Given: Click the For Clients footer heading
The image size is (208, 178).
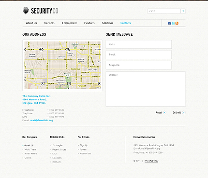Looking at the screenshot, I should 84,137.
